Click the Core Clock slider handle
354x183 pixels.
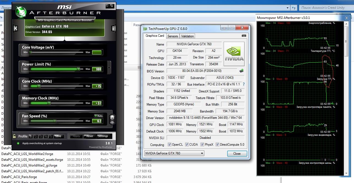click(39, 86)
